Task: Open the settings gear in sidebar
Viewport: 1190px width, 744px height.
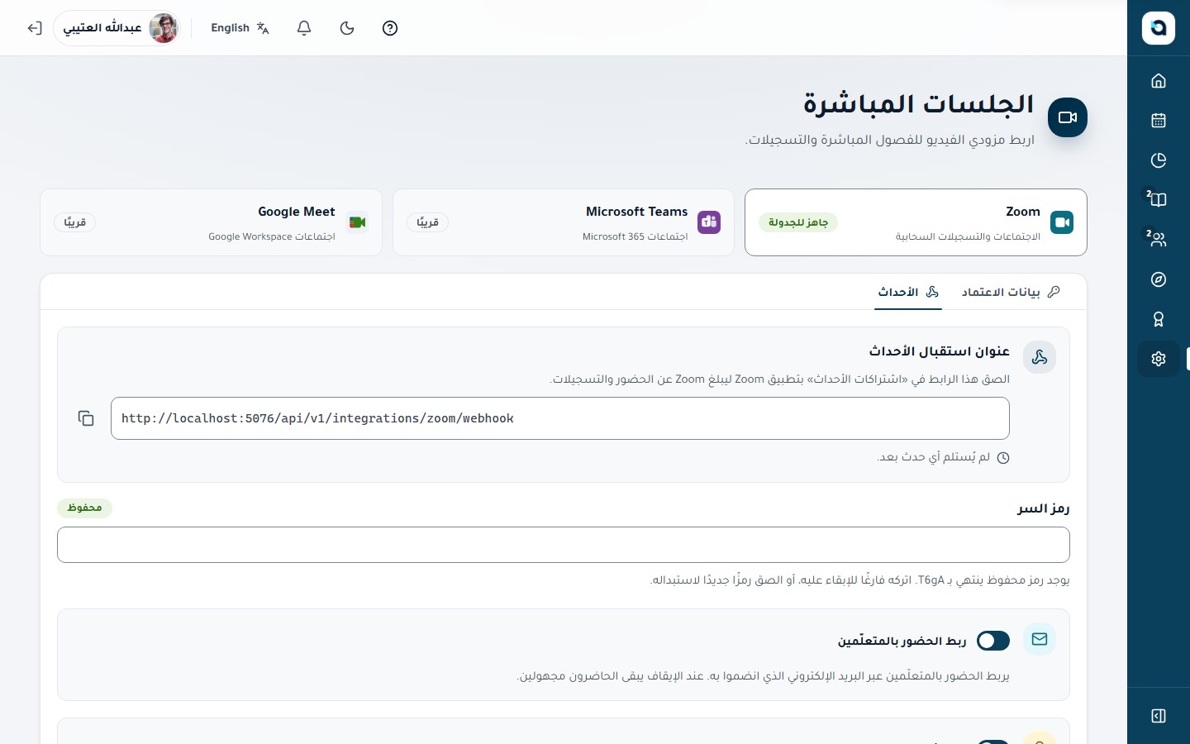Action: click(x=1159, y=359)
